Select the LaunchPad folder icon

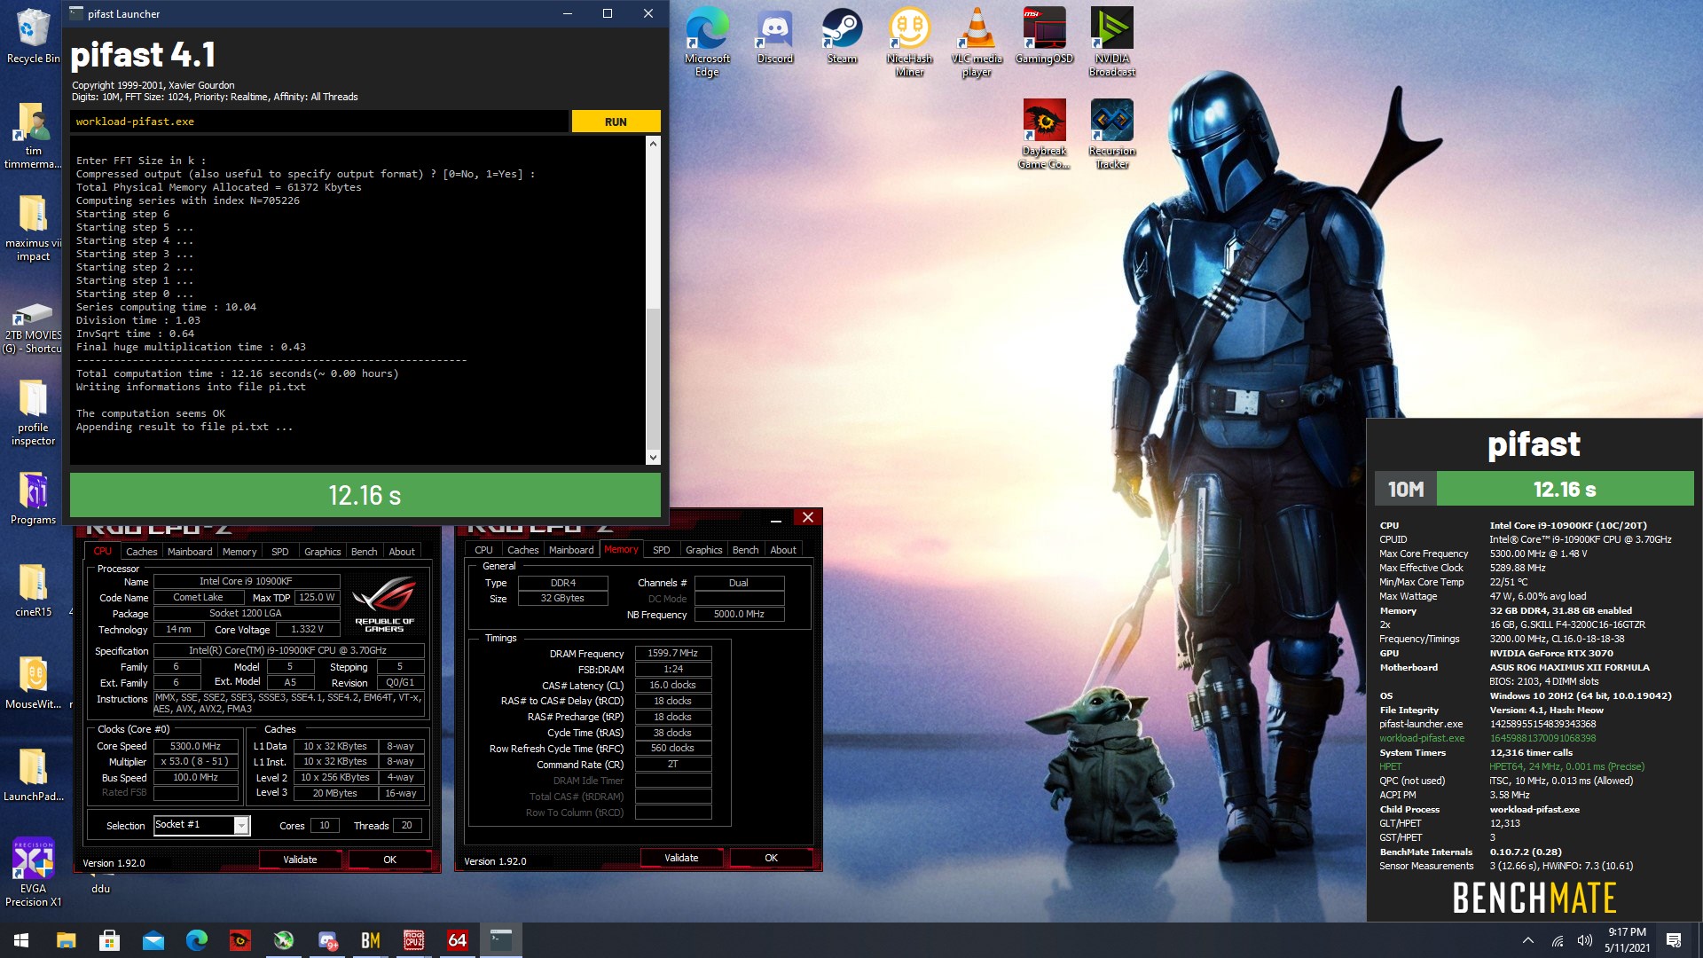33,773
